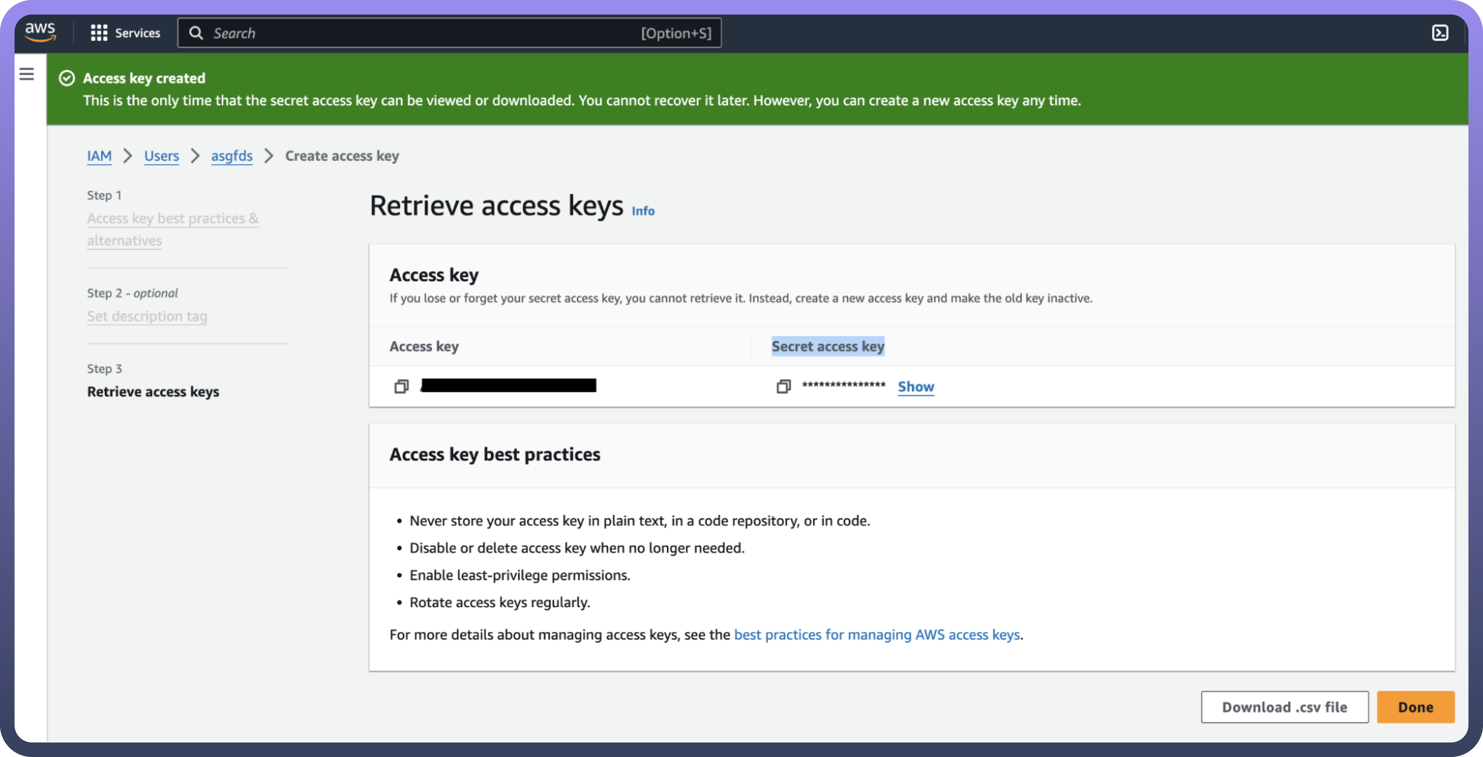Open best practices for managing AWS keys

876,634
